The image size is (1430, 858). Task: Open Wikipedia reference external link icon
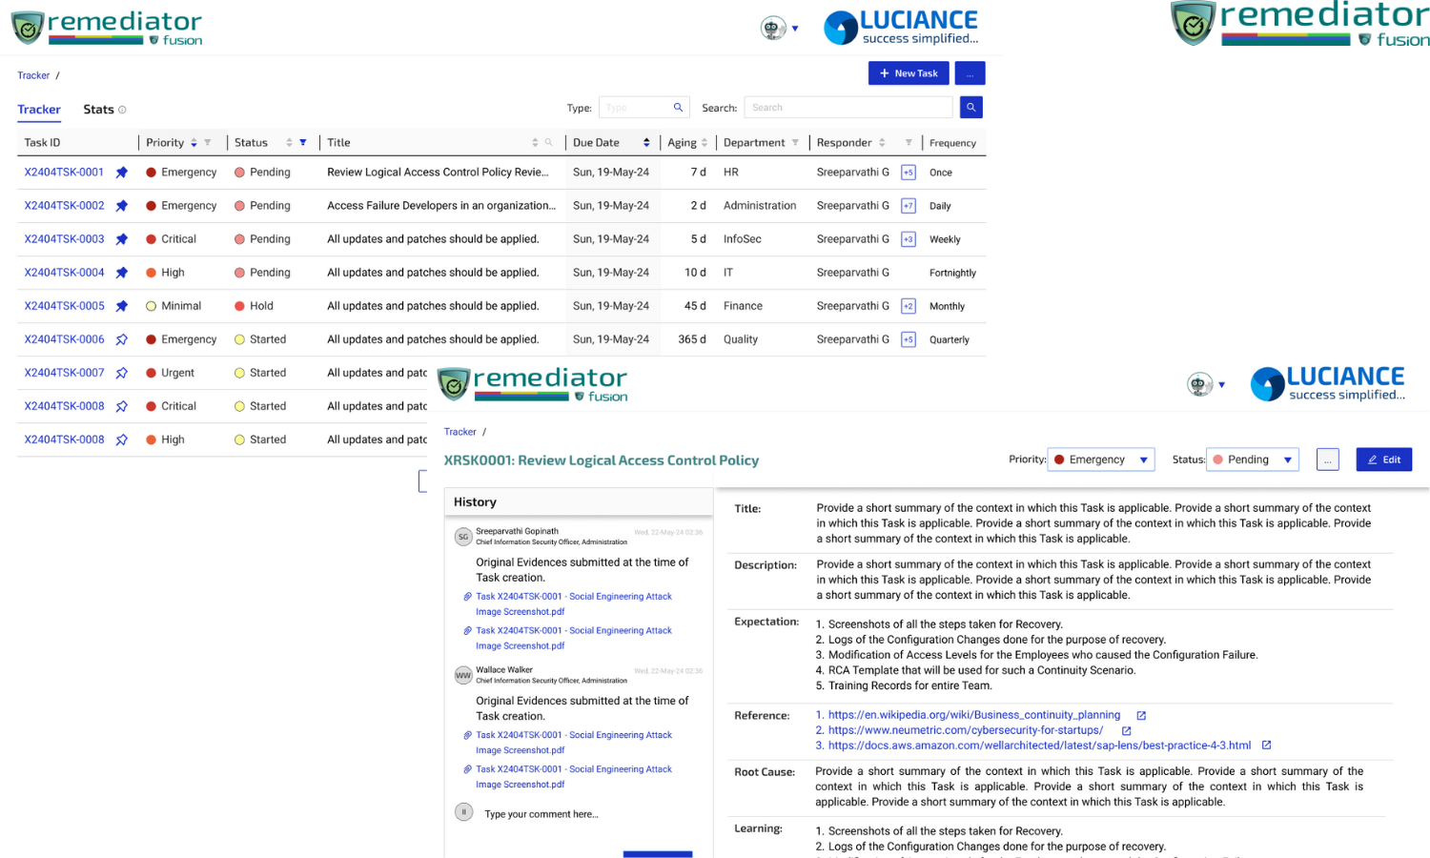tap(1141, 715)
